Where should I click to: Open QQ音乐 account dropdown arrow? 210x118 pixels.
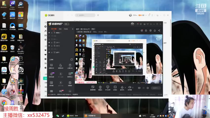point(146,15)
